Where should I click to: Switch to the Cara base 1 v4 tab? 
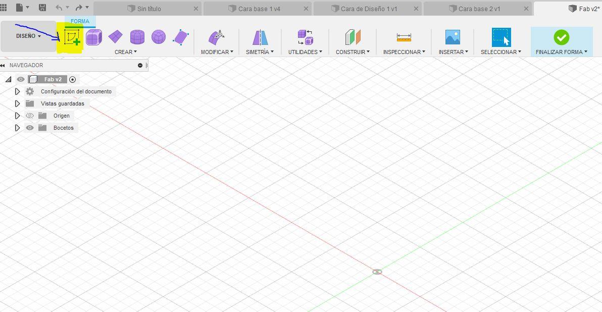(x=258, y=9)
